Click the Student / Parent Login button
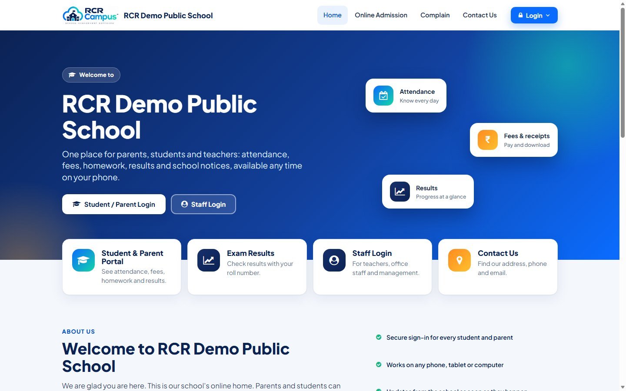 click(x=114, y=204)
